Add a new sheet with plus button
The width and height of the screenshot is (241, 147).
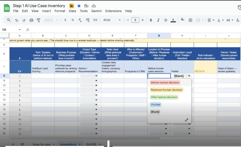click(13, 144)
